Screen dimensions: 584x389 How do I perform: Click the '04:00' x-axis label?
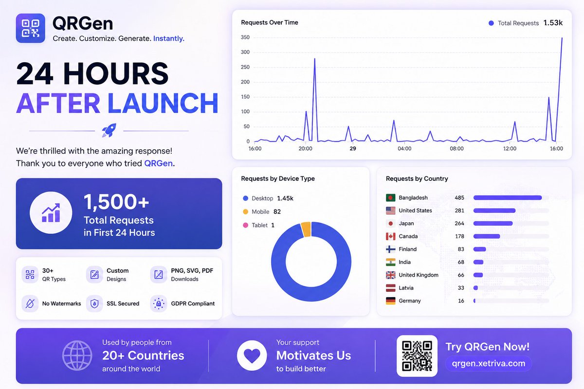(404, 149)
